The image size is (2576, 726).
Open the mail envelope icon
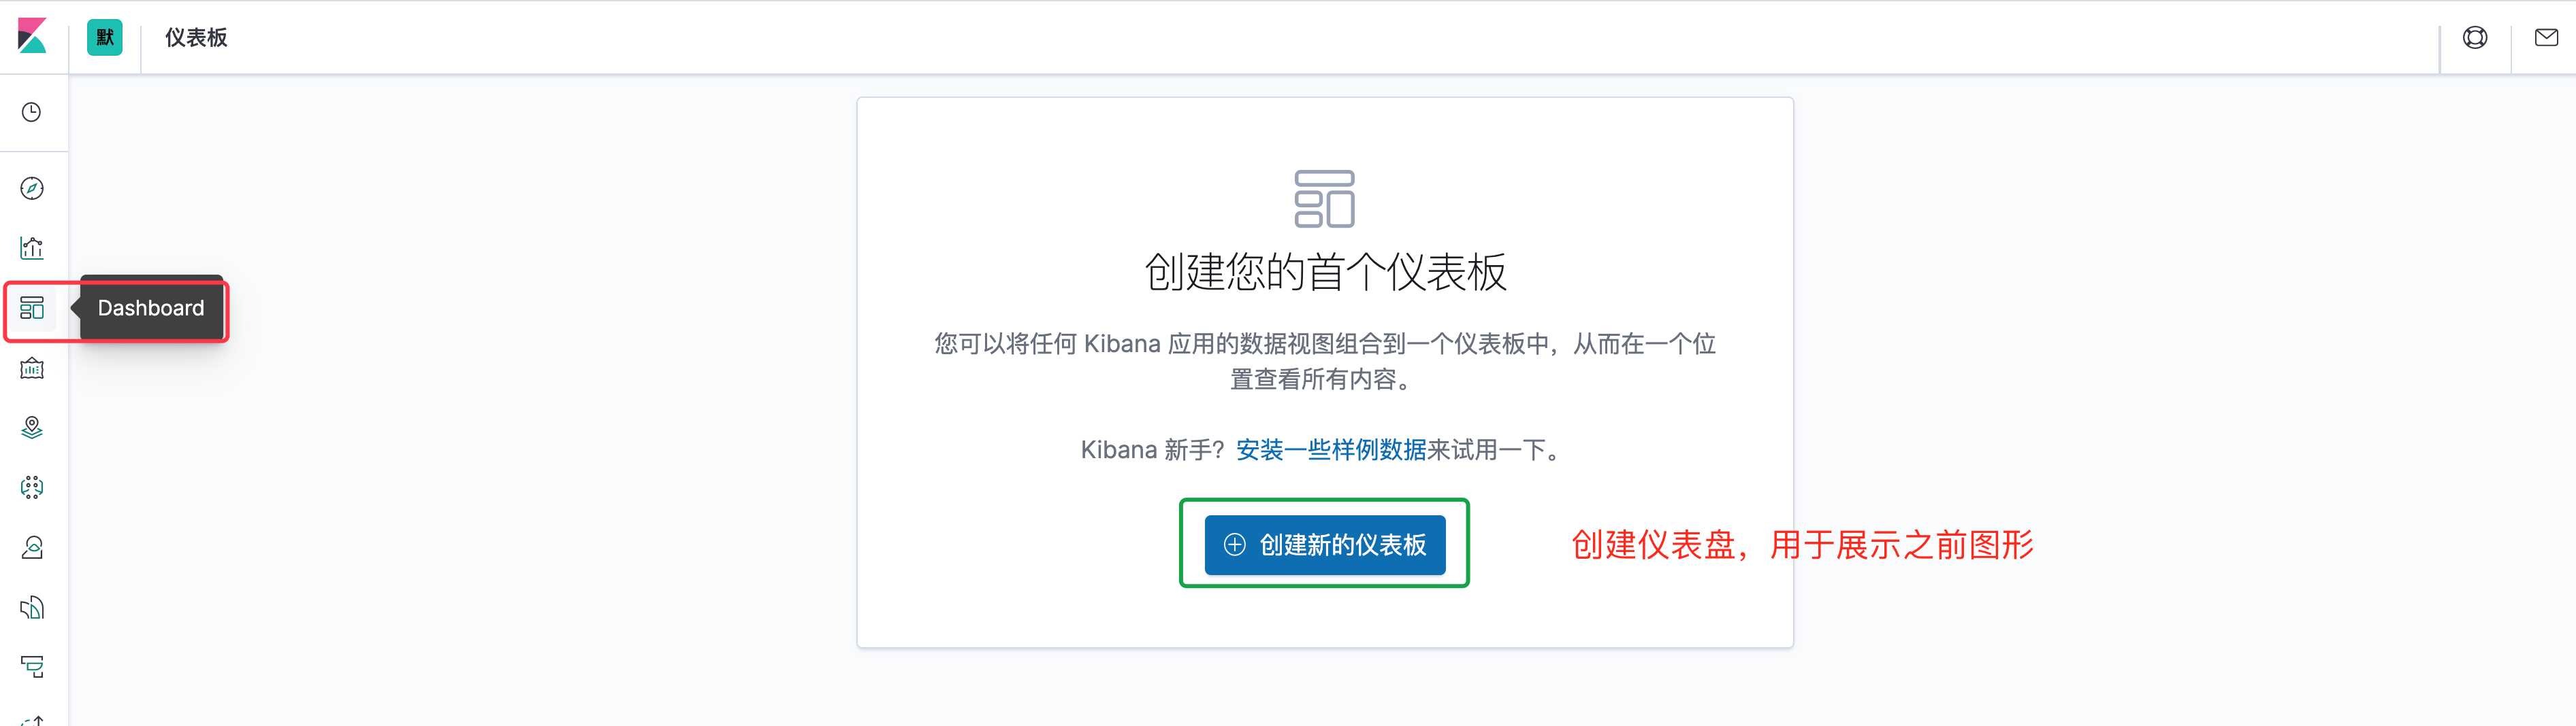click(2546, 38)
